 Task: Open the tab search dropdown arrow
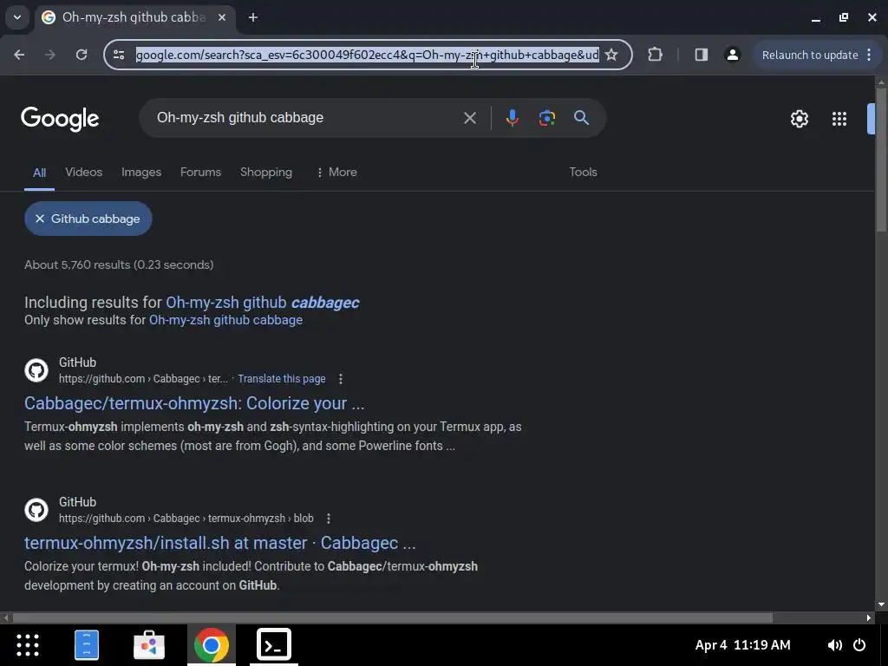(x=17, y=17)
